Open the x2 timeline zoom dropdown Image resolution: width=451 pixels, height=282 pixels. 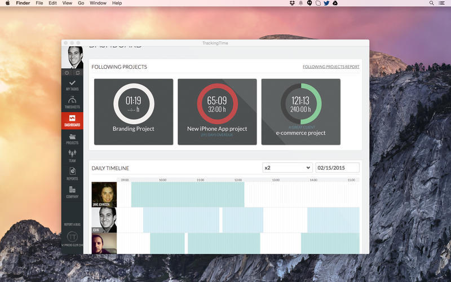pos(287,168)
